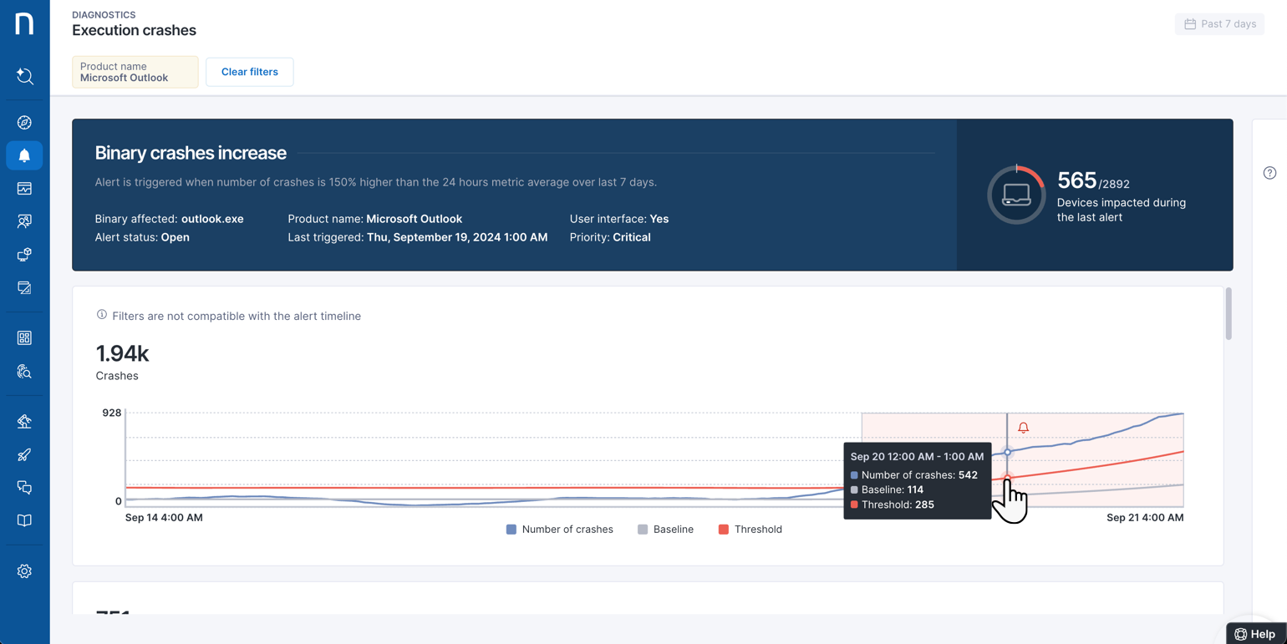Select the bell alerts icon in sidebar

(24, 155)
